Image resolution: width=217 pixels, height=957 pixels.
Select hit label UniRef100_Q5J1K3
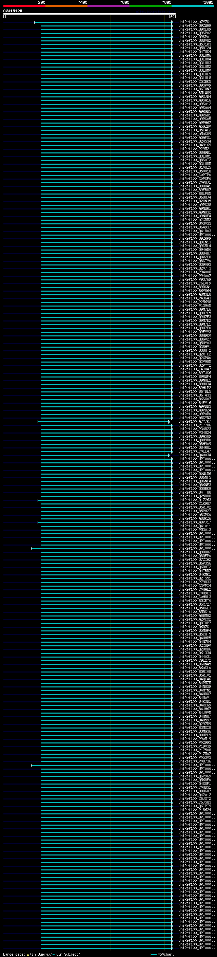[x=195, y=44]
